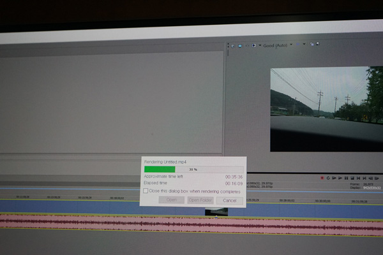Toggle the Split Screen View icon
The image size is (383, 255).
point(254,45)
